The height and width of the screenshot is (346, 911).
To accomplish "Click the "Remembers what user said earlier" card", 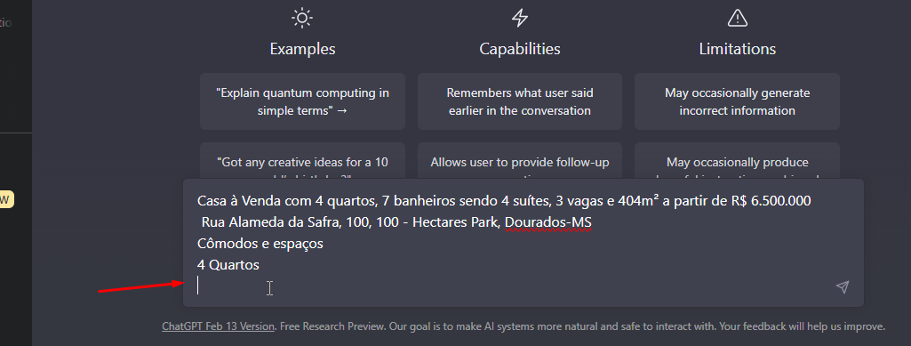I will click(x=519, y=101).
